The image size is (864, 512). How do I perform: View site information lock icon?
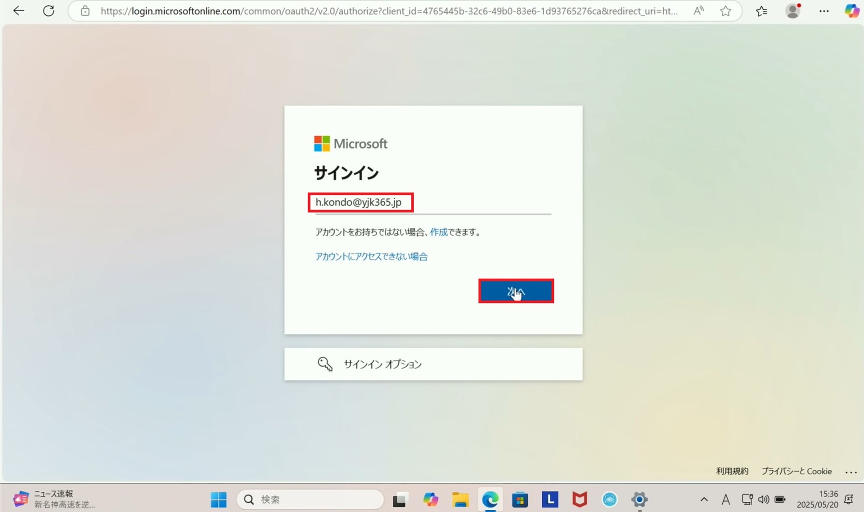[x=85, y=11]
